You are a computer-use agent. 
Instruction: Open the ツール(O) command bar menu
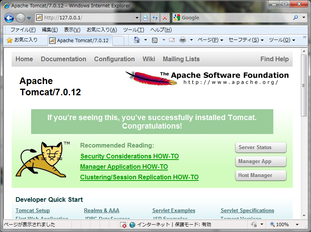point(282,40)
